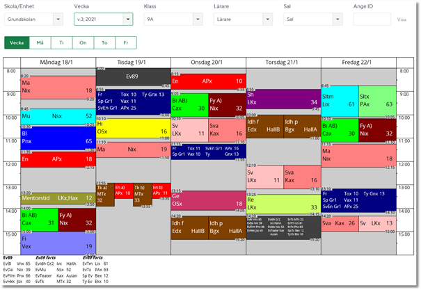Open the yellow Hi OSx lesson on Tuesday
This screenshot has width=421, height=290.
click(133, 127)
